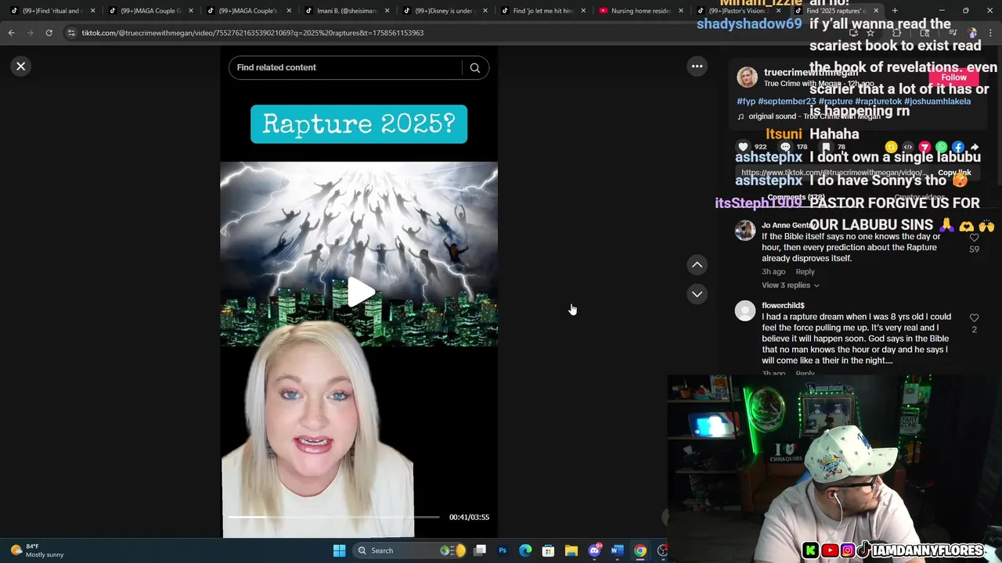
Task: Go to the previous video with up arrow
Action: click(697, 265)
